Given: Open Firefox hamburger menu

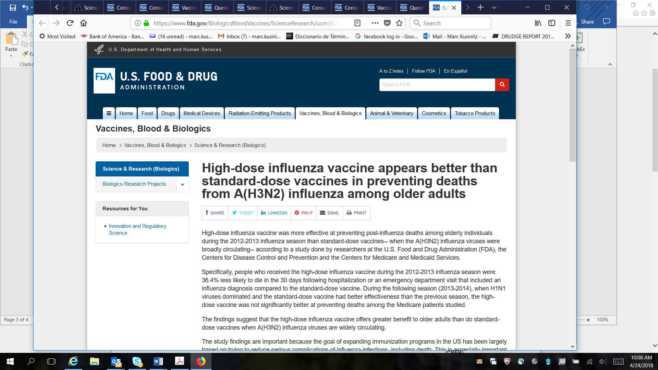Looking at the screenshot, I should (x=568, y=23).
